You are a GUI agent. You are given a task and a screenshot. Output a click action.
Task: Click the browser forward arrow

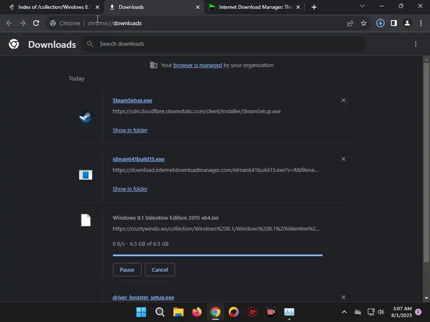coord(23,23)
